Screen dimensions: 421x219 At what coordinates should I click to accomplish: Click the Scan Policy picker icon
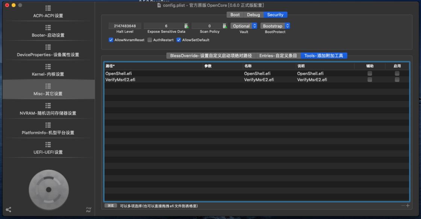[x=225, y=26]
